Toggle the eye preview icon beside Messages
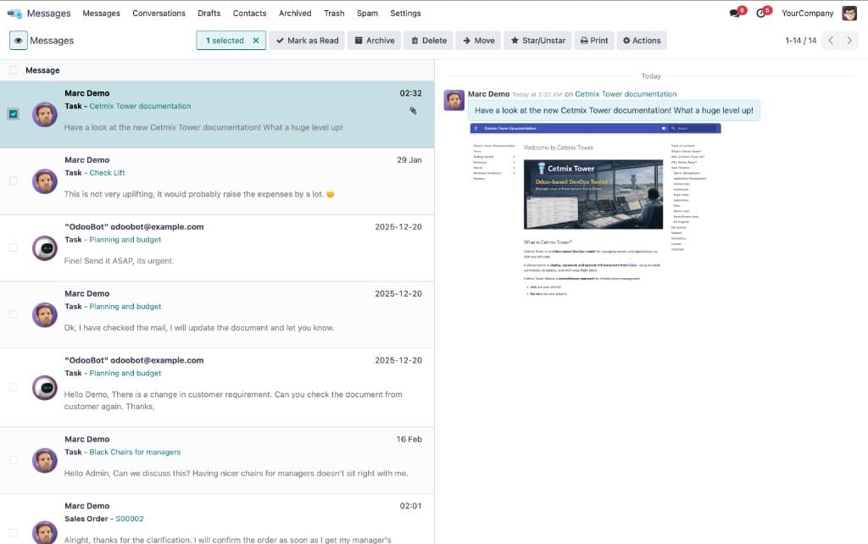 point(18,40)
